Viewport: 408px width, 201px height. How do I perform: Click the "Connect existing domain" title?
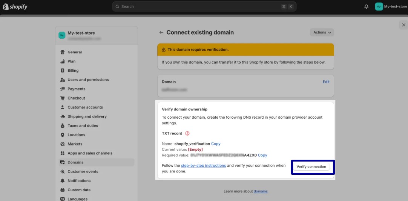(200, 32)
